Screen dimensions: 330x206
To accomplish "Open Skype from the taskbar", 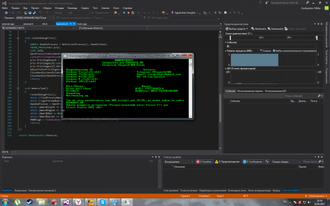I will 102,202.
